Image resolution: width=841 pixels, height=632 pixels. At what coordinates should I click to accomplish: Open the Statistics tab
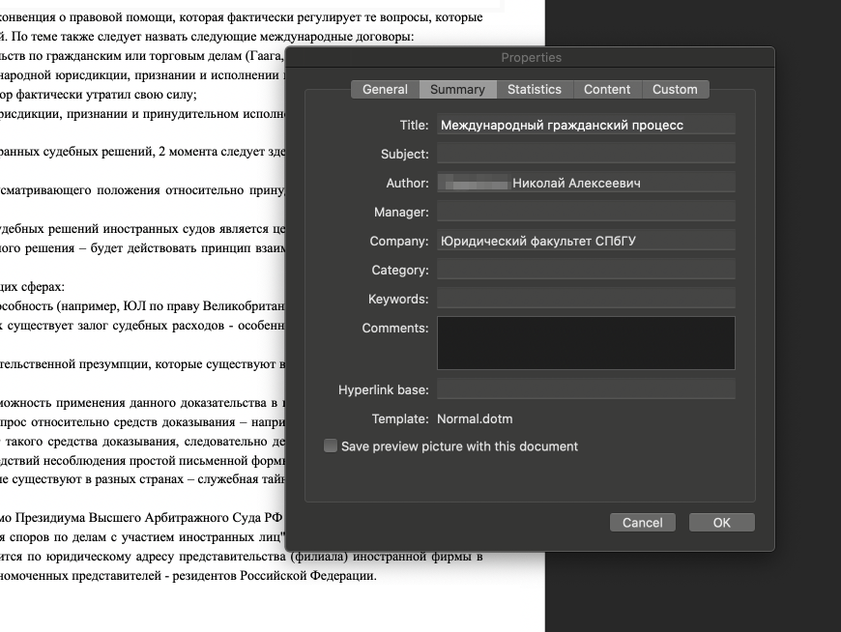535,90
